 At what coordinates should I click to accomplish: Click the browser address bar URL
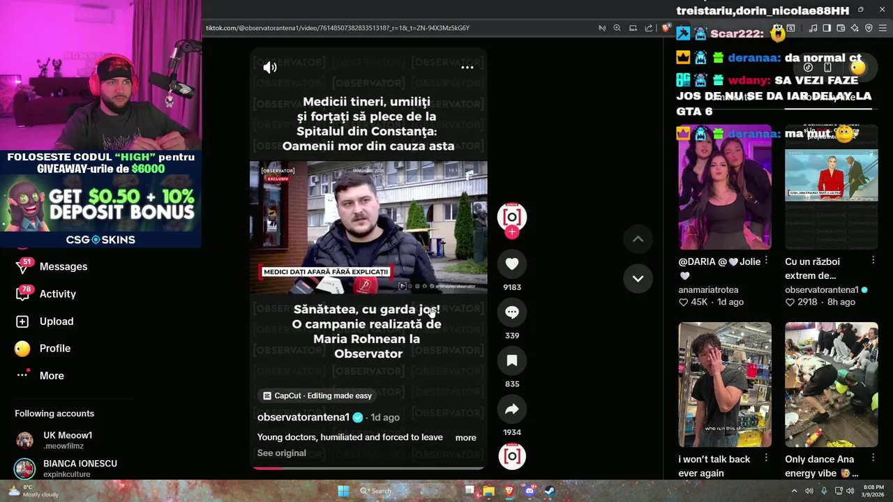[338, 28]
